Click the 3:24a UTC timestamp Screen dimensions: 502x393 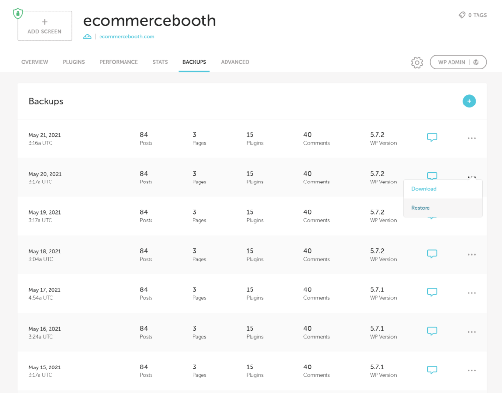tap(41, 337)
